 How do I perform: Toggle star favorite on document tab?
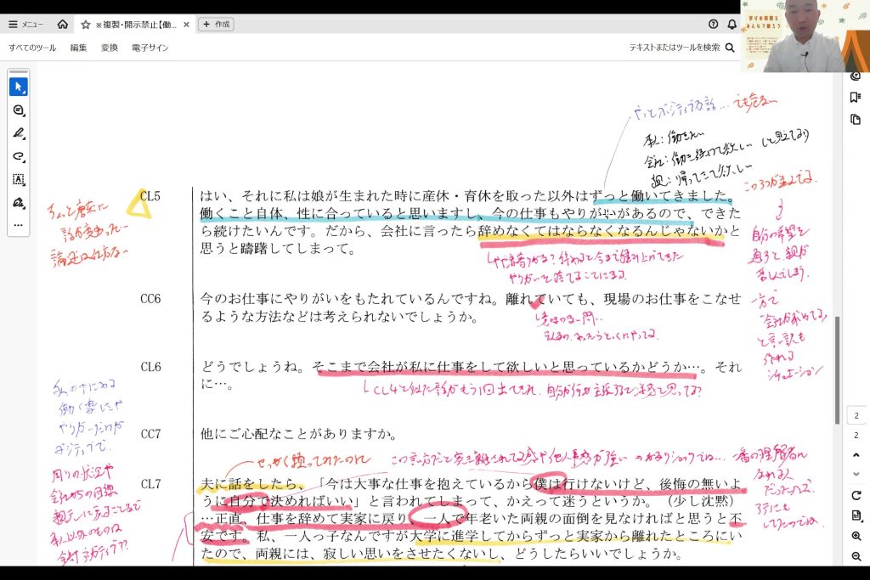tap(86, 25)
